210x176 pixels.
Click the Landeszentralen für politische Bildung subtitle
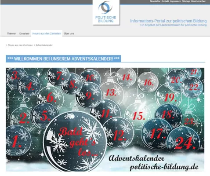pos(174,25)
